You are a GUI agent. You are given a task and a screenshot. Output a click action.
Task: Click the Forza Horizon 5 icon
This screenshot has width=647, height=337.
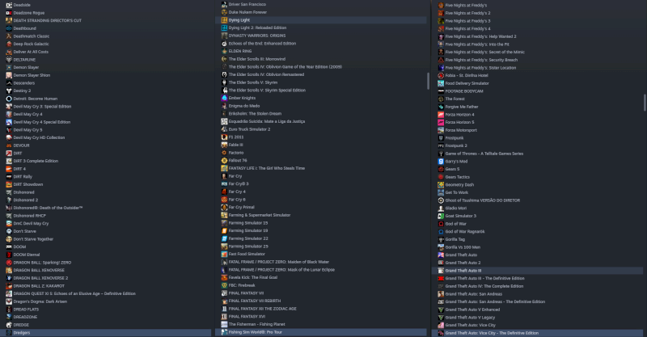(x=441, y=123)
